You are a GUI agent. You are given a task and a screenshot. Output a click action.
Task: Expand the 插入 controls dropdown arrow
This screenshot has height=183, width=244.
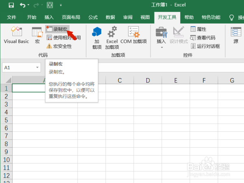162,47
